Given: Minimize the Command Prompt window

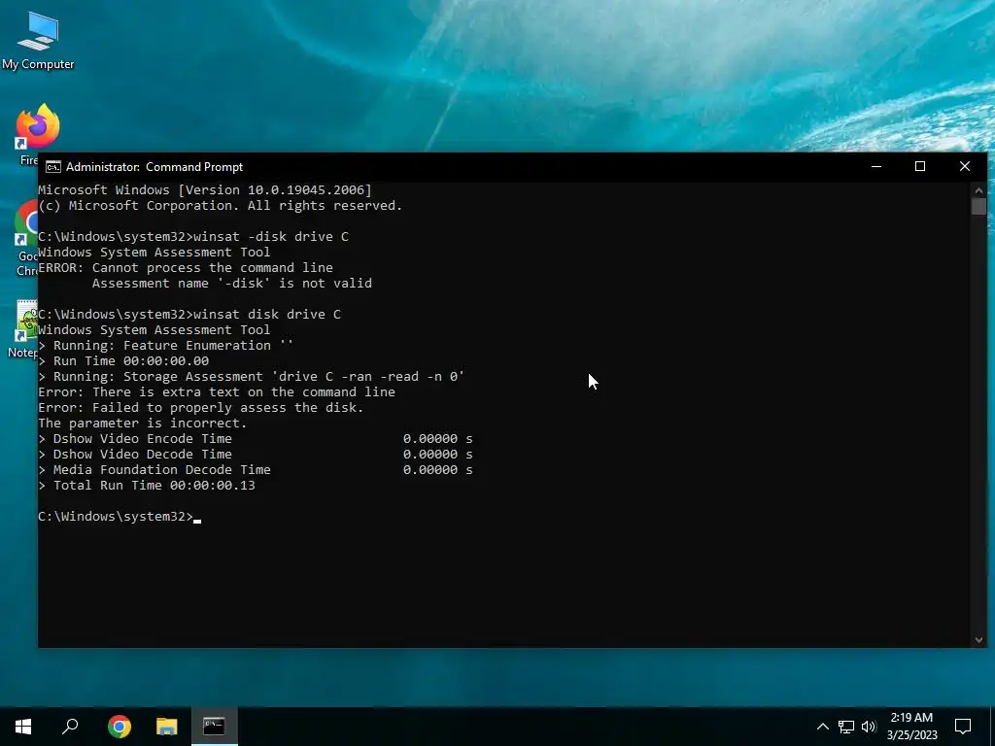Looking at the screenshot, I should tap(876, 166).
